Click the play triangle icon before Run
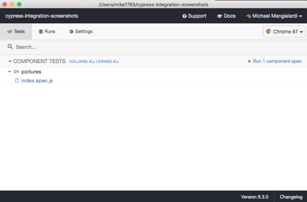 pos(250,61)
